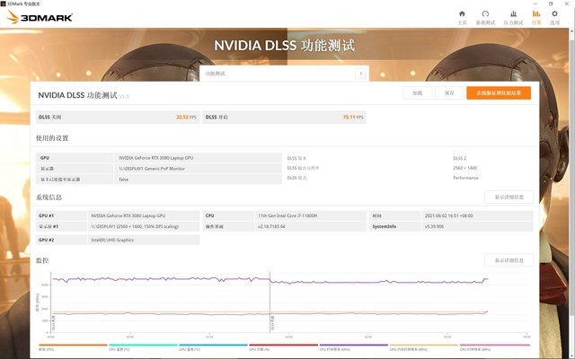Click the Performance DLSS mode value
The width and height of the screenshot is (575, 359).
(x=465, y=178)
